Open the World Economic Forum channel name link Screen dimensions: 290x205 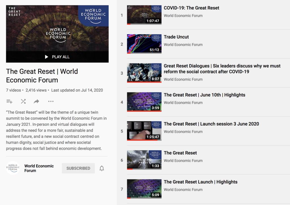coord(39,168)
